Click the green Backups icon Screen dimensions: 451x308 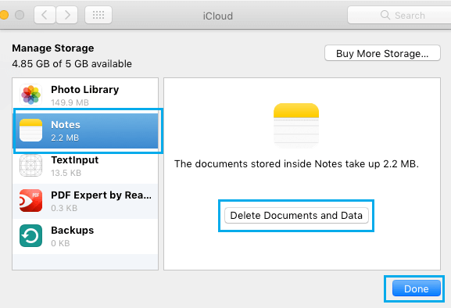[30, 236]
